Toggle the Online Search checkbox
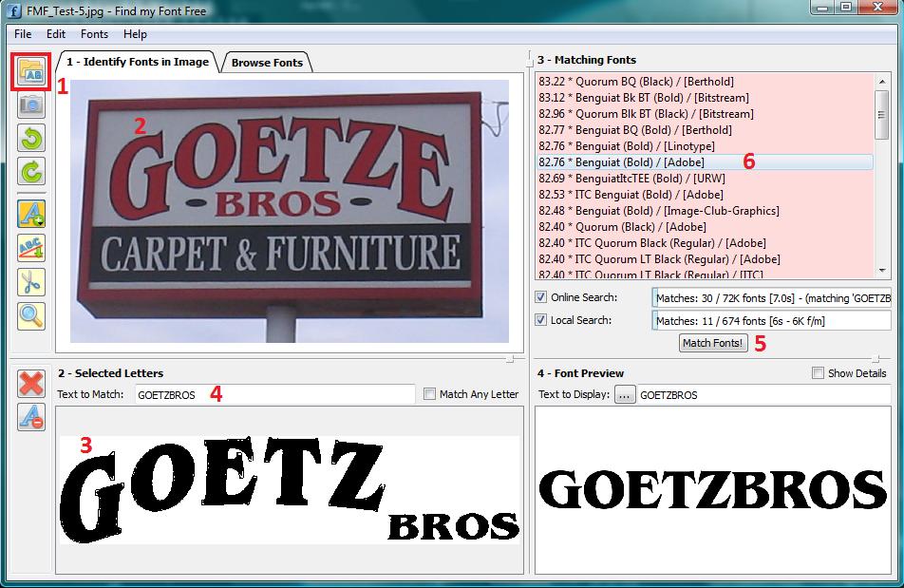Screen dimensions: 904x588 point(541,297)
